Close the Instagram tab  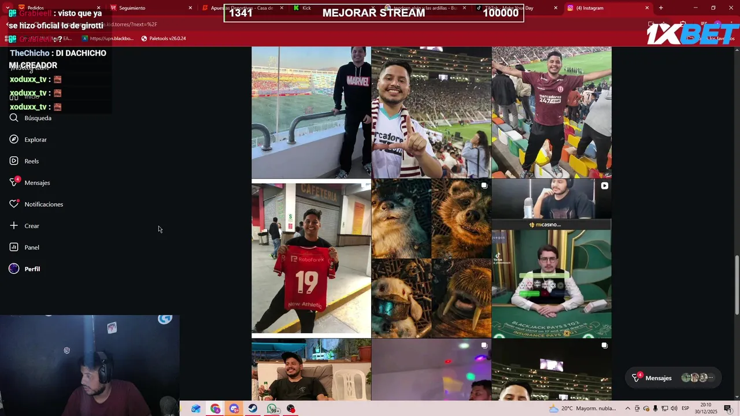pos(647,8)
